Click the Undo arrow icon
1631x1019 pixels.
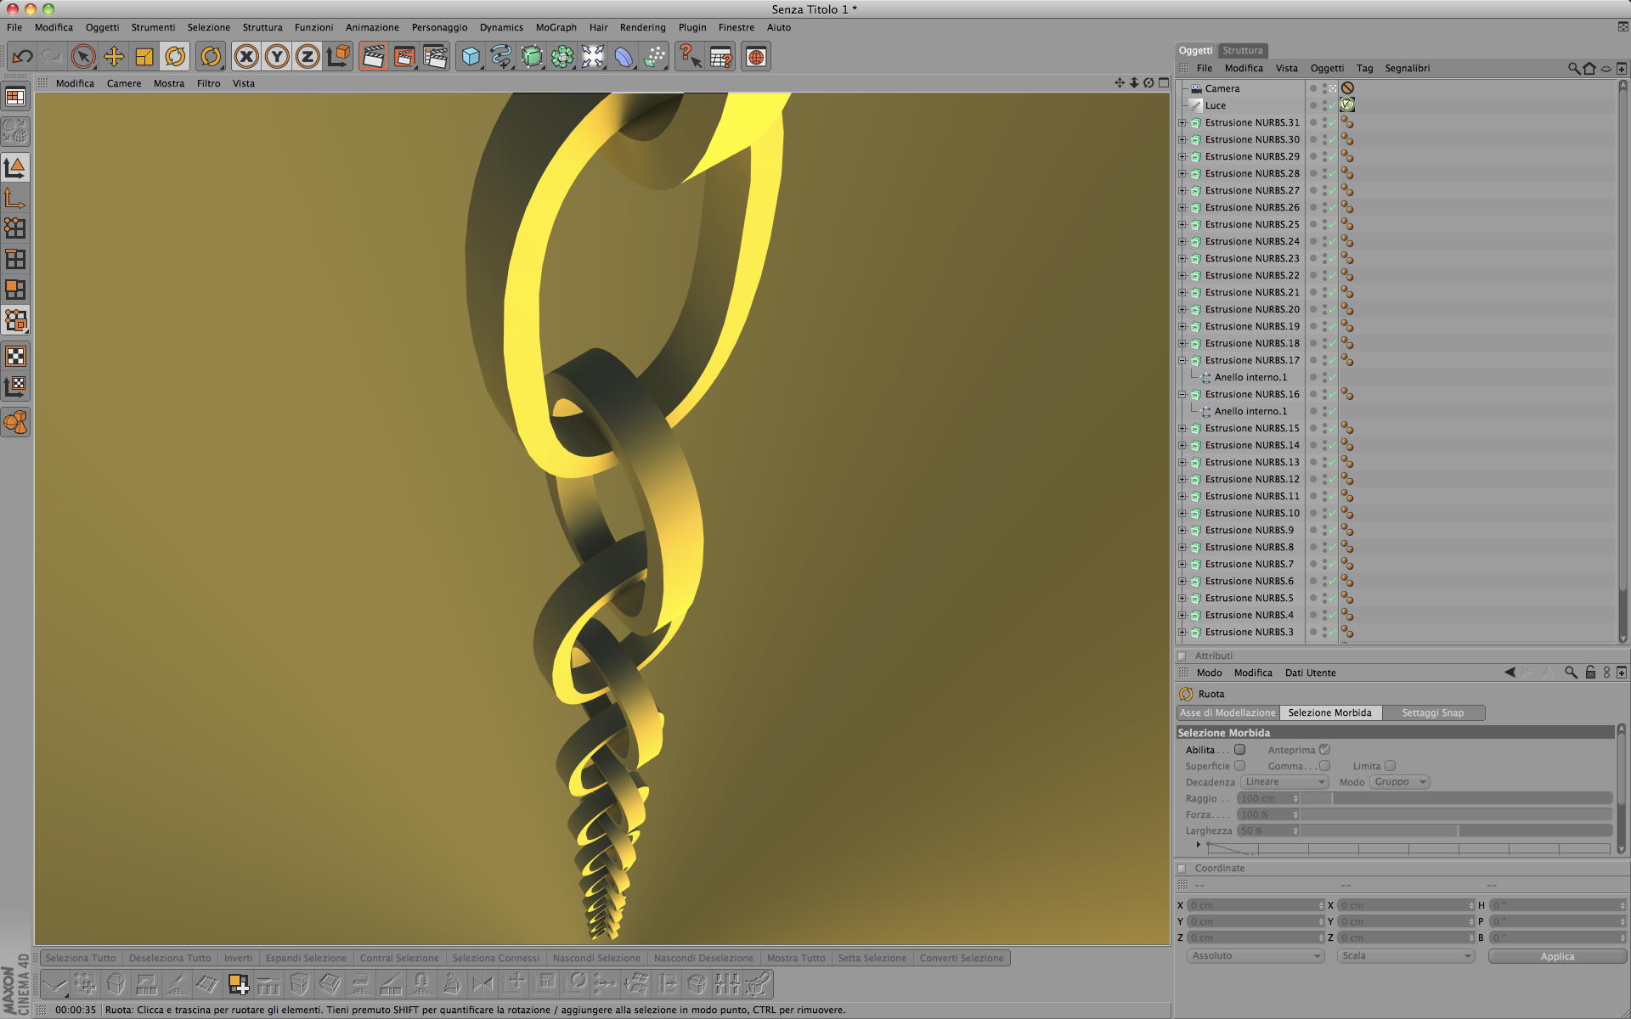pos(23,57)
